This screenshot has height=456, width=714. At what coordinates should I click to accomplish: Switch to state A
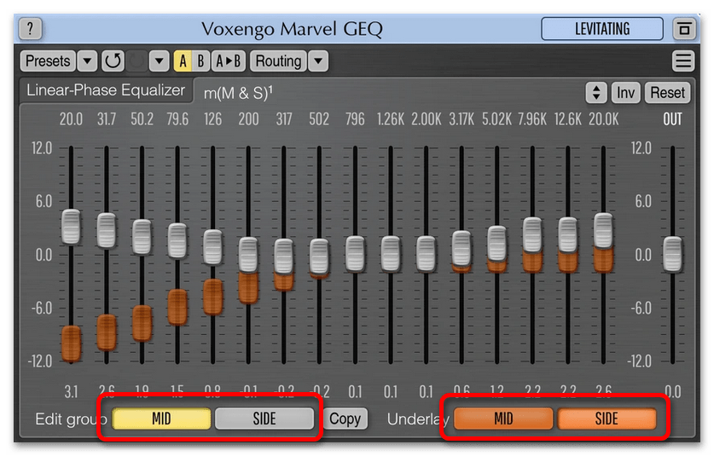[183, 61]
